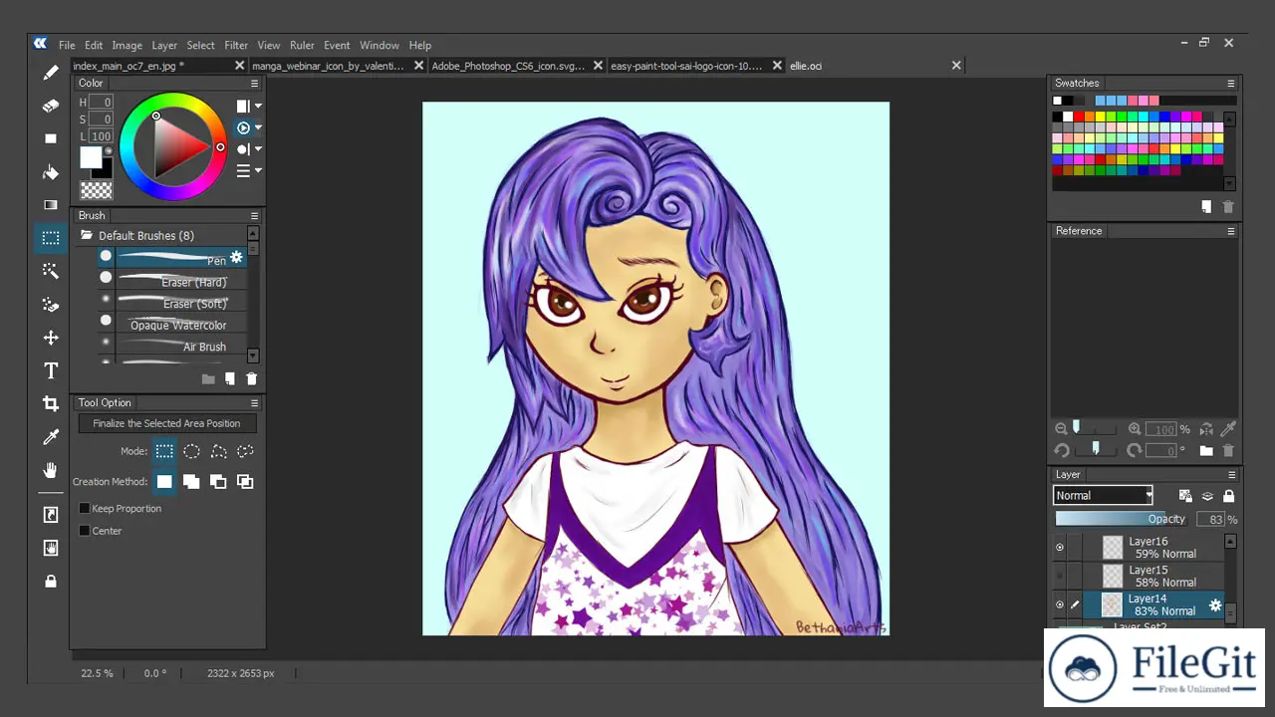Open Swatches panel options menu
Screen dimensions: 1275x717
pyautogui.click(x=1231, y=84)
